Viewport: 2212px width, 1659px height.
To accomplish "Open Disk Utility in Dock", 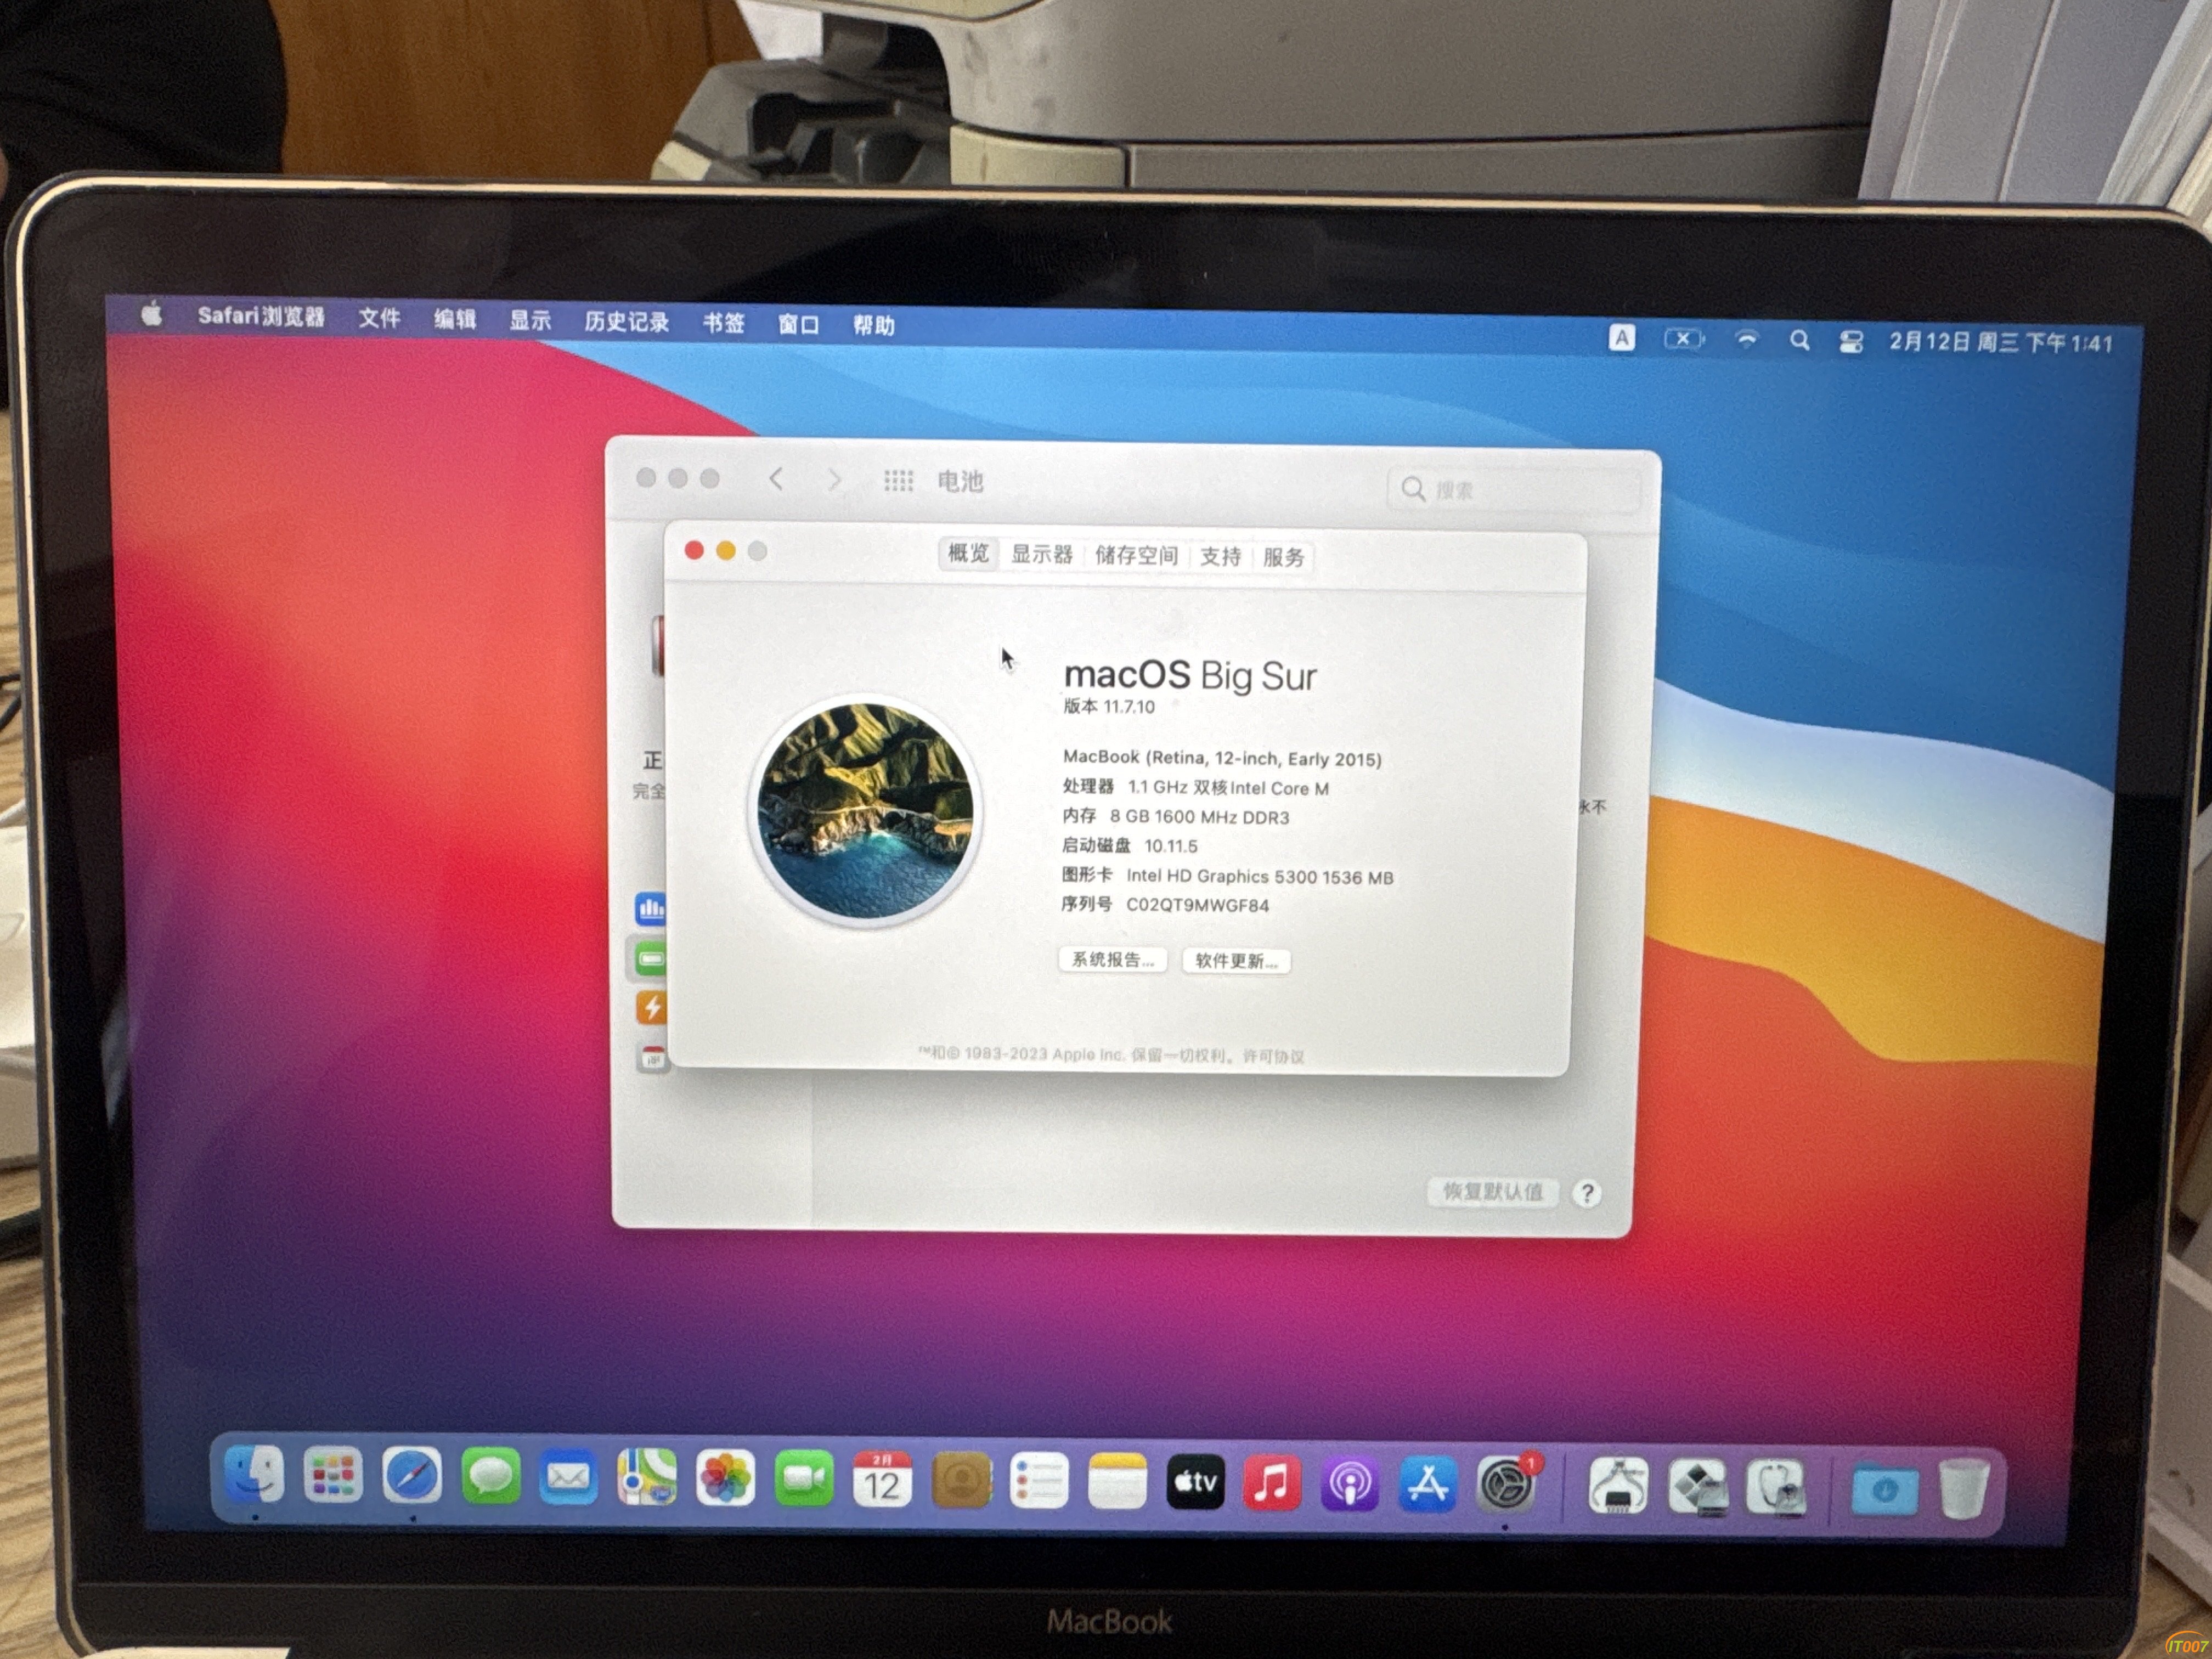I will pos(1776,1488).
